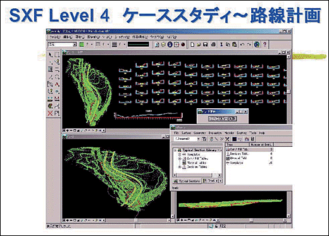Screen dimensions: 329x236
Task: Click top view vertical scrollbar up arrow
Action: pyautogui.click(x=289, y=56)
